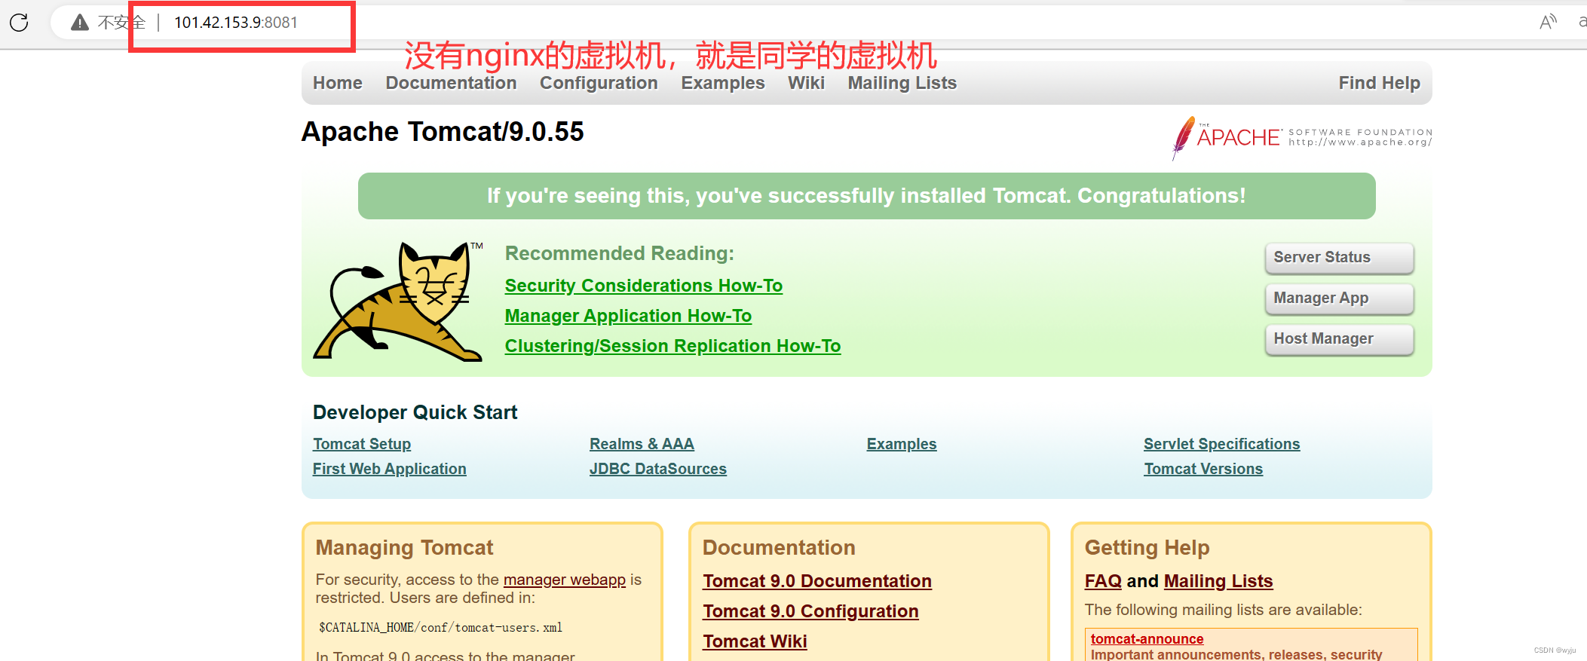Viewport: 1587px width, 661px height.
Task: Click the Apache Tomcat/9.0.55 heading
Action: [x=443, y=132]
